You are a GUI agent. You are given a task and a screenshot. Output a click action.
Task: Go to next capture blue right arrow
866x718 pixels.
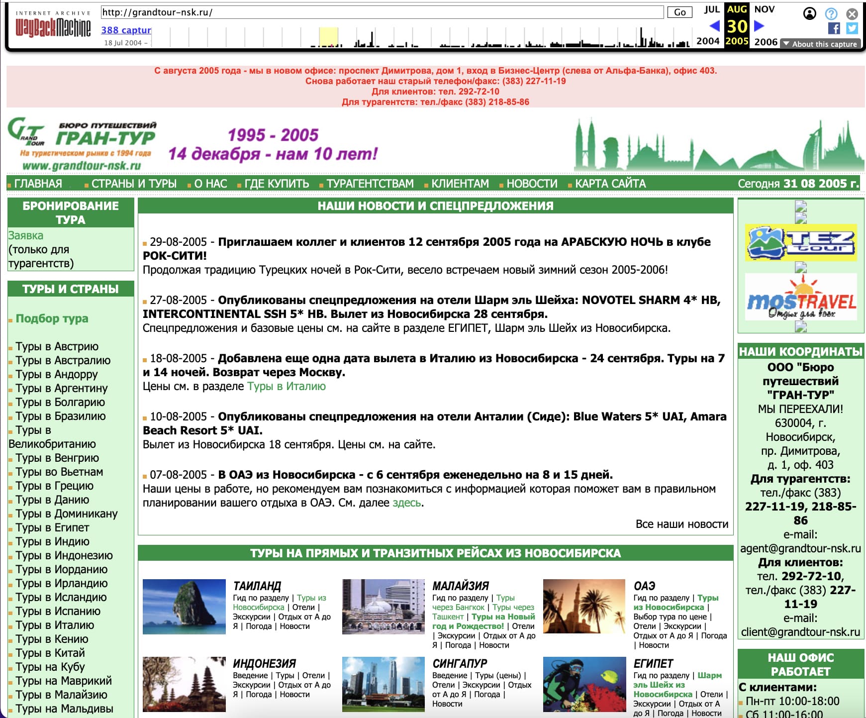759,26
